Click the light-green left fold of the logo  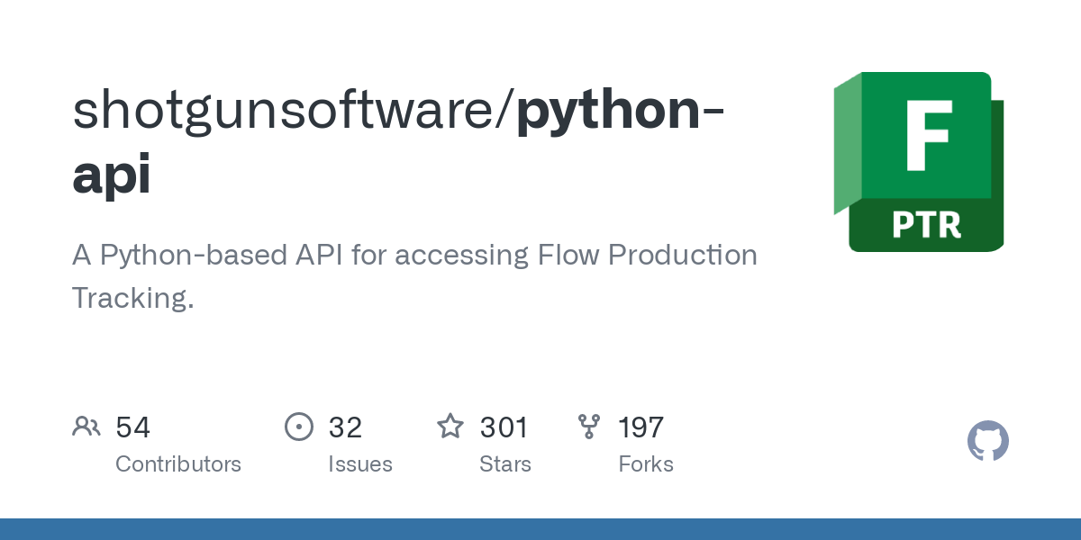click(847, 144)
